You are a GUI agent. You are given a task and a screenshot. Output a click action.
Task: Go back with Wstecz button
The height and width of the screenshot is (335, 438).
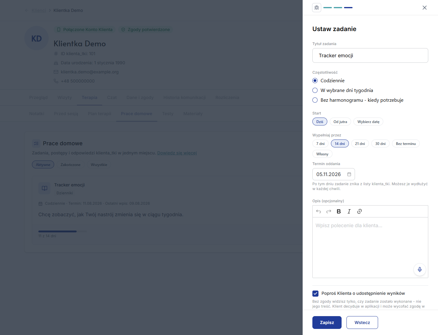click(x=362, y=323)
